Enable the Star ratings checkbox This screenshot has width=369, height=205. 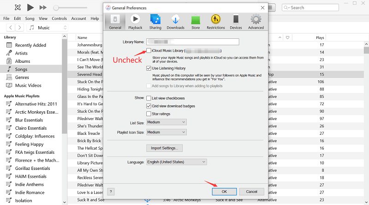(x=149, y=114)
